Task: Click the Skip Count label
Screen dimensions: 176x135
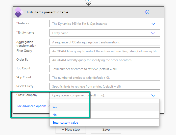Action: click(x=24, y=77)
